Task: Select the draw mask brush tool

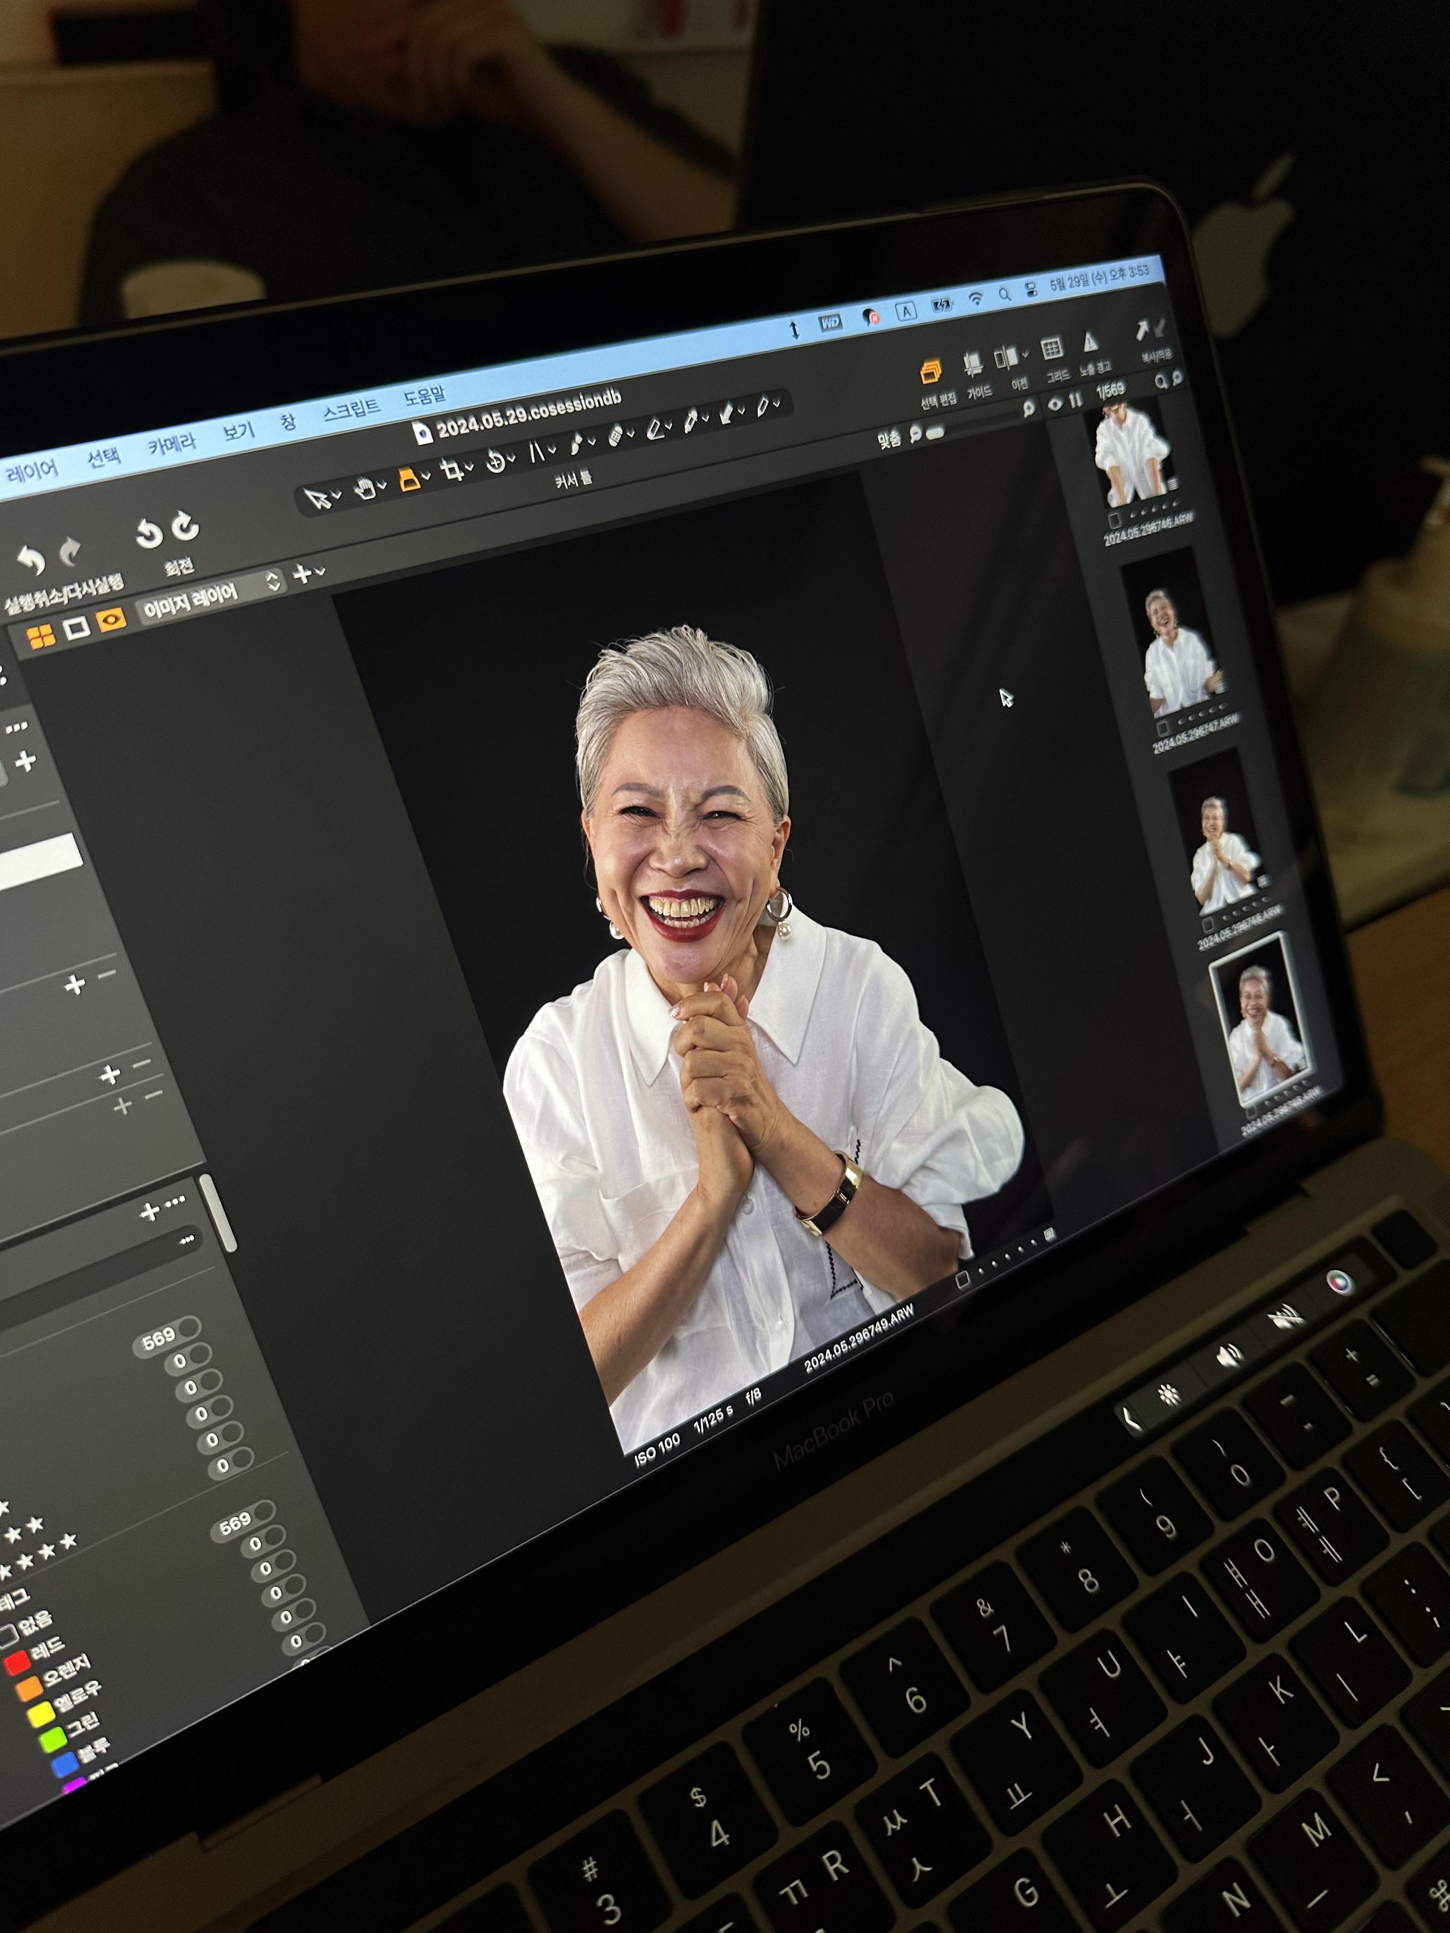Action: tap(577, 443)
